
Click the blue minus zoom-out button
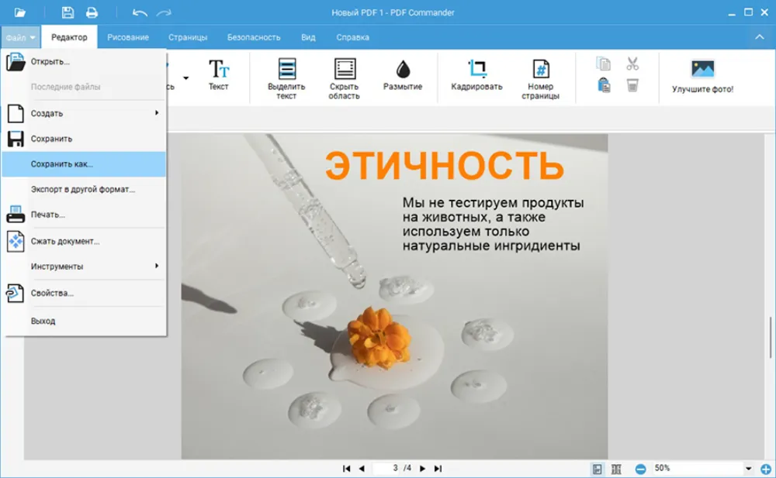pyautogui.click(x=640, y=469)
